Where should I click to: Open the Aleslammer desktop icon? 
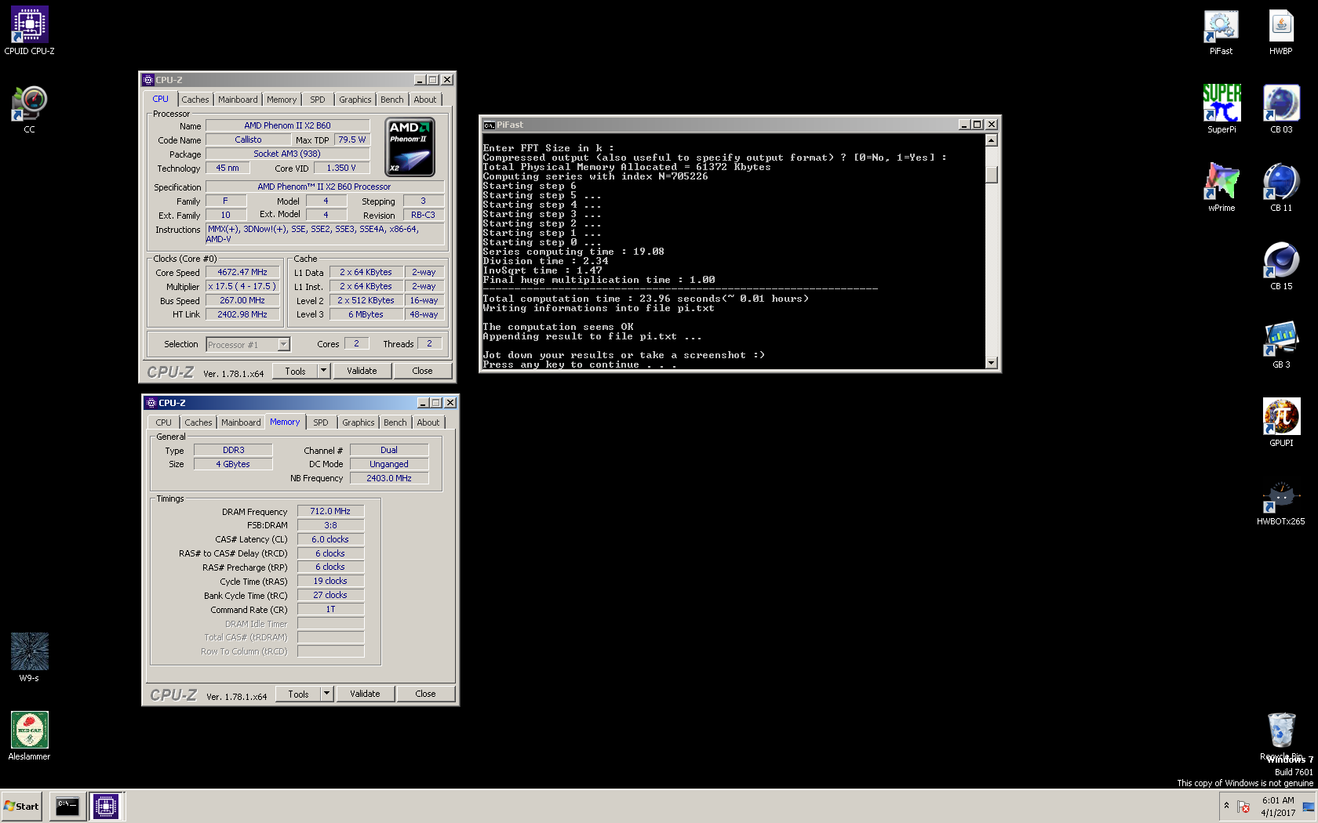coord(29,737)
